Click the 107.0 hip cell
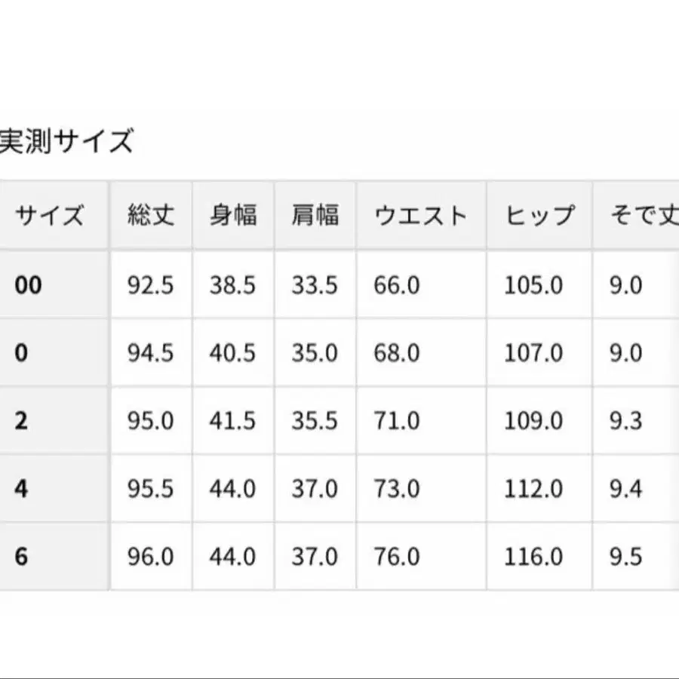Viewport: 679px width, 679px height. click(x=533, y=353)
